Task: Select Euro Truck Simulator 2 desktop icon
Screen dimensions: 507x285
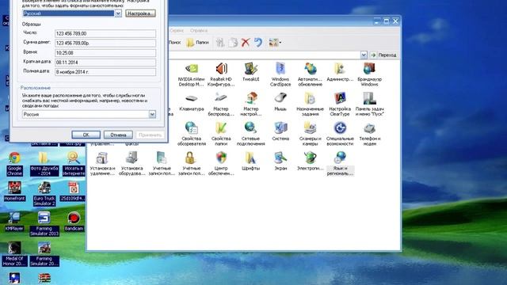Action: [44, 193]
